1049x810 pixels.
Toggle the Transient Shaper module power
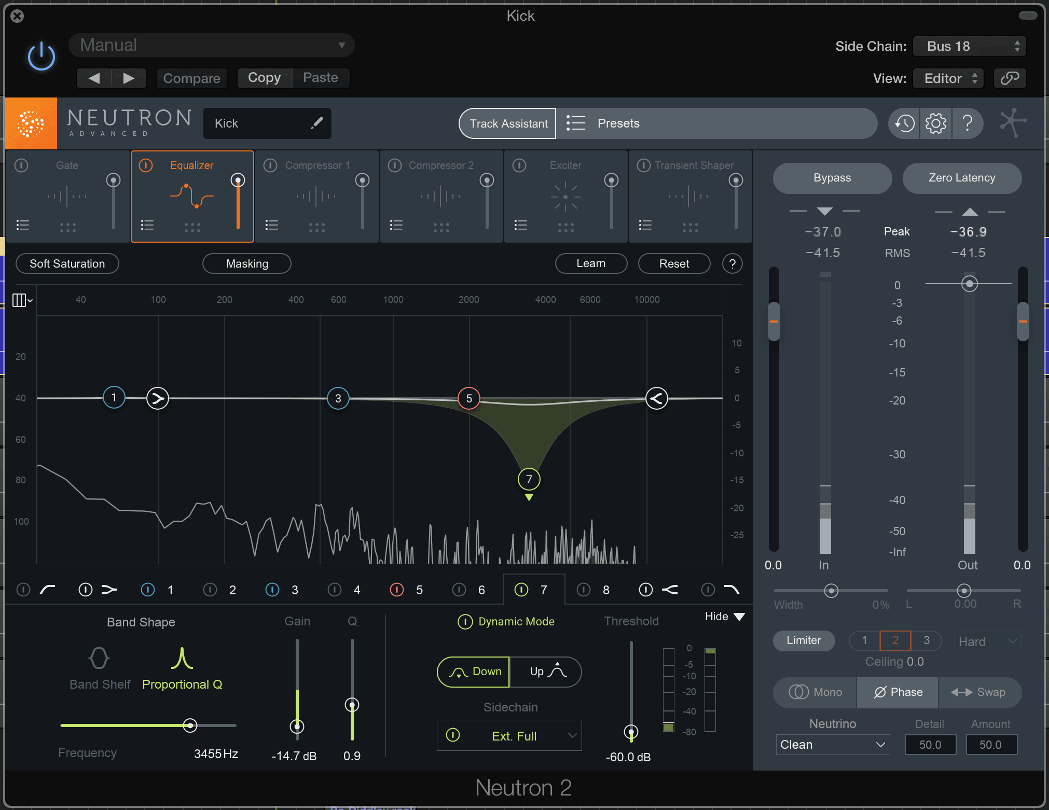click(644, 165)
